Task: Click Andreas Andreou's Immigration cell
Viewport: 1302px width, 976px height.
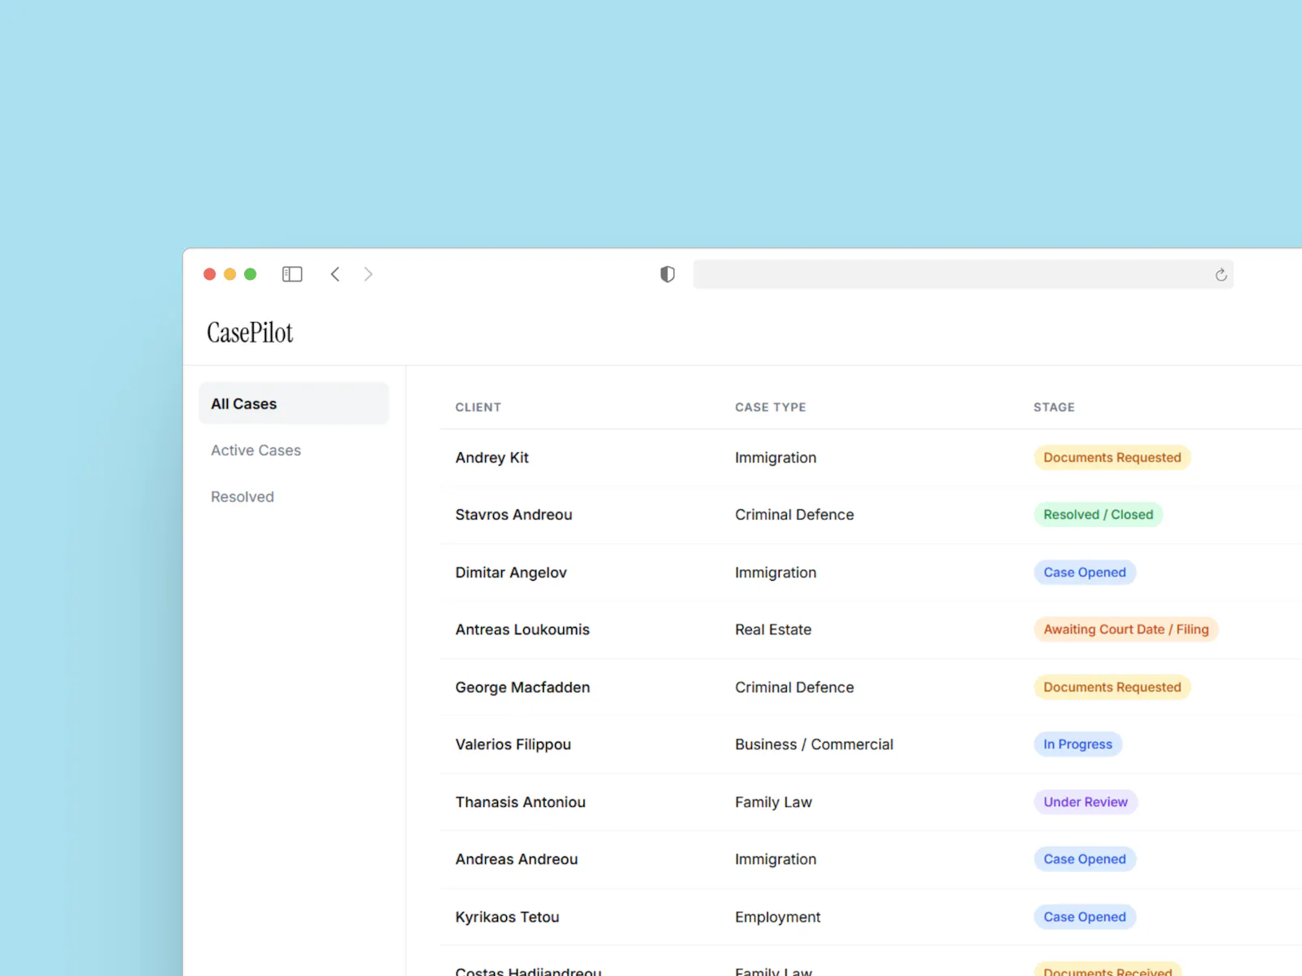Action: click(776, 859)
